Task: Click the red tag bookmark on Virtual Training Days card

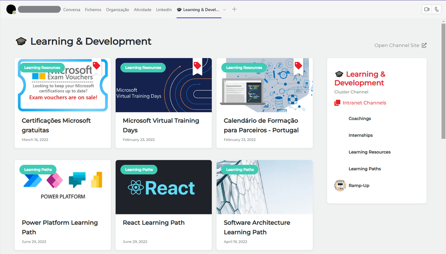Action: (197, 67)
